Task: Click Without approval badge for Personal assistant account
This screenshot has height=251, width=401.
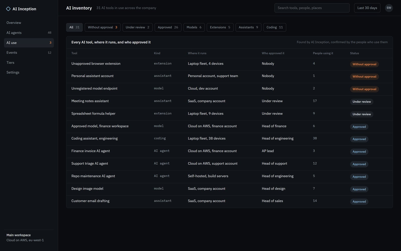Action: coord(364,77)
